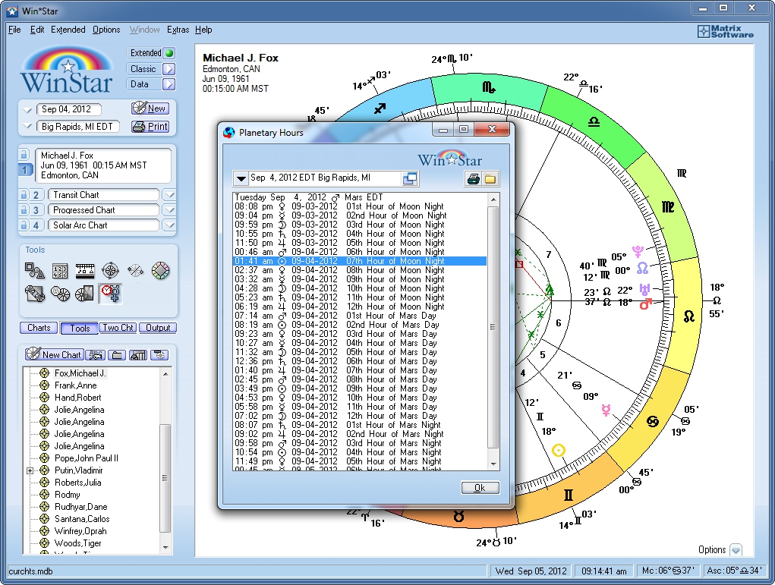Open the Edit menu
The width and height of the screenshot is (775, 585).
37,30
